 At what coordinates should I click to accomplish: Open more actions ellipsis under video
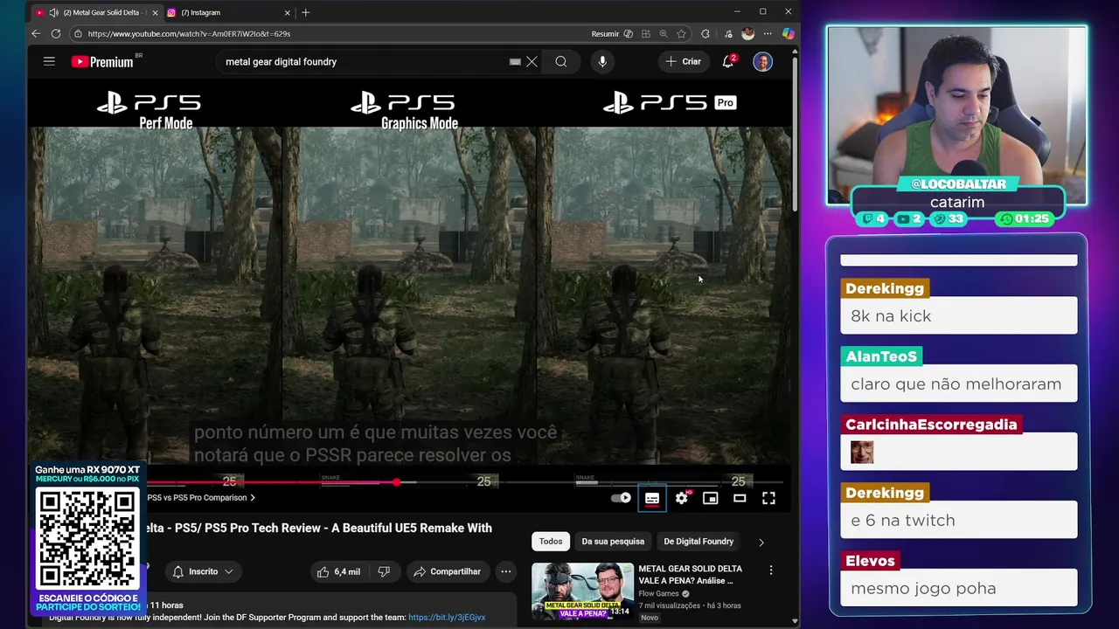click(506, 571)
